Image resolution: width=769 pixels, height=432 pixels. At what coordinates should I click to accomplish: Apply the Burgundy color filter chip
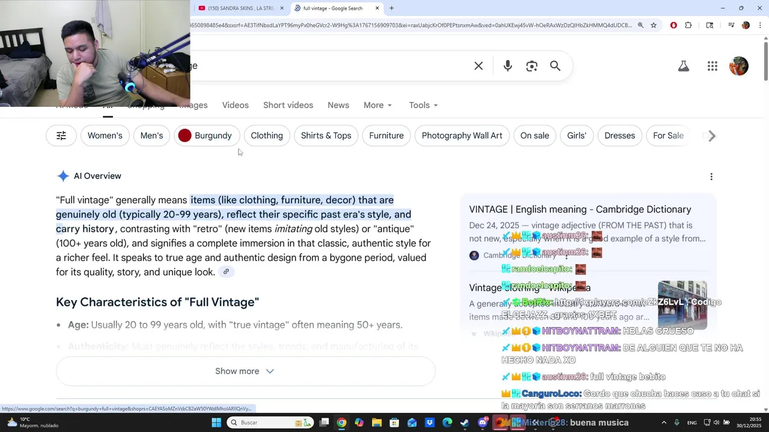point(207,136)
